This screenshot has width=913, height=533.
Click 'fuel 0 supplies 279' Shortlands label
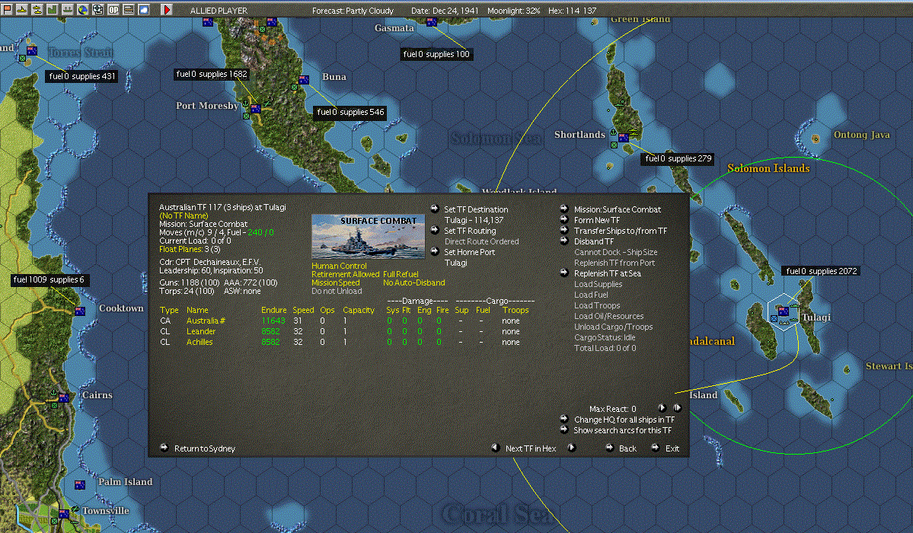pos(678,159)
